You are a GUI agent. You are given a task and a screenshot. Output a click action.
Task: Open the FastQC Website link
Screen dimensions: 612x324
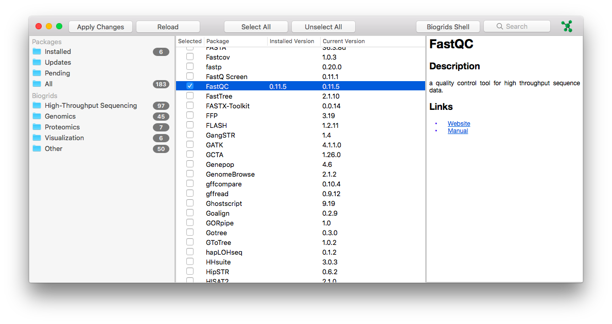point(459,123)
